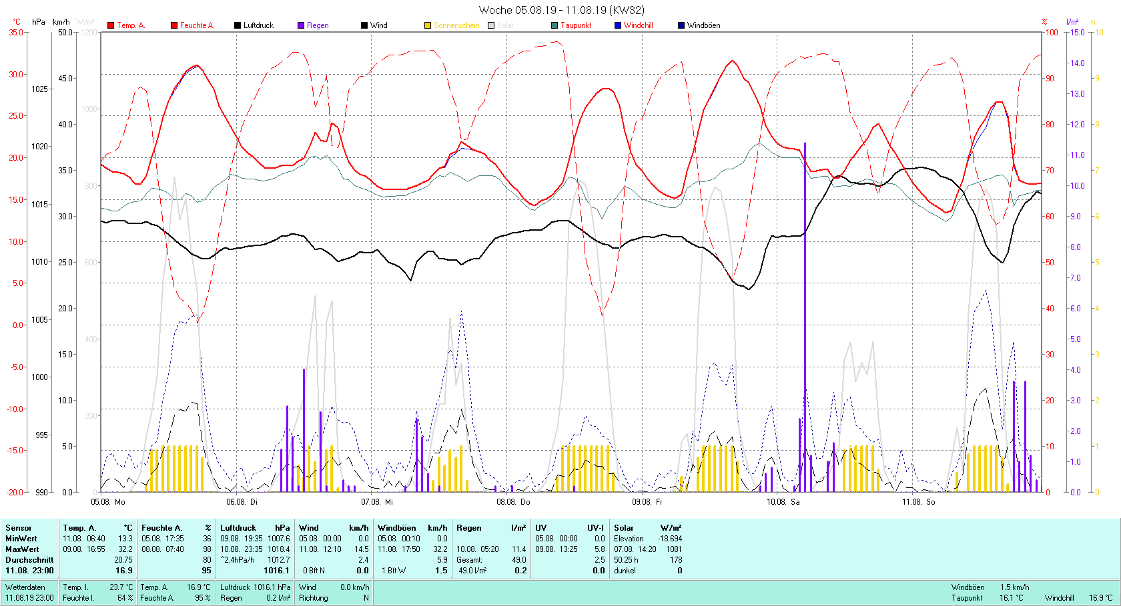This screenshot has width=1121, height=606.
Task: Click max pressure value 1018.4
Action: point(279,549)
